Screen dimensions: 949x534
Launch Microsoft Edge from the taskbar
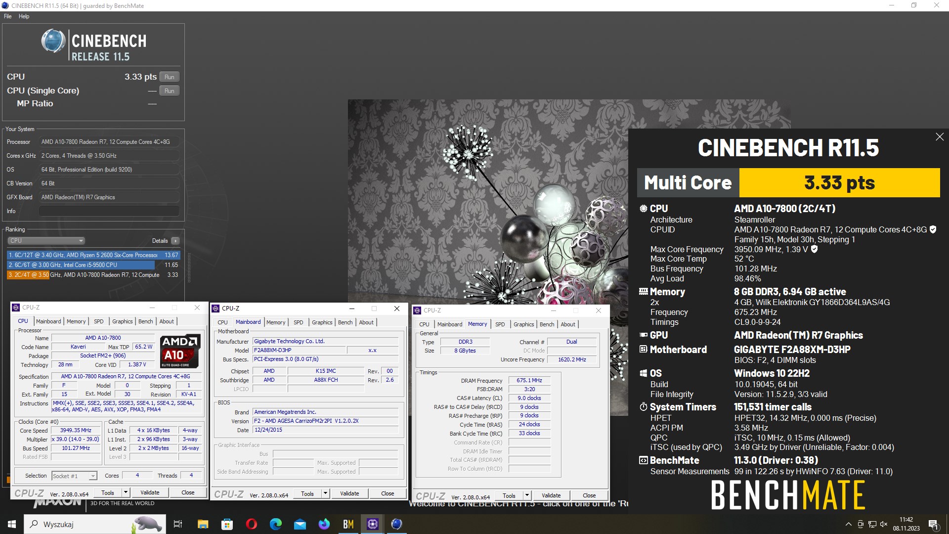pos(275,524)
